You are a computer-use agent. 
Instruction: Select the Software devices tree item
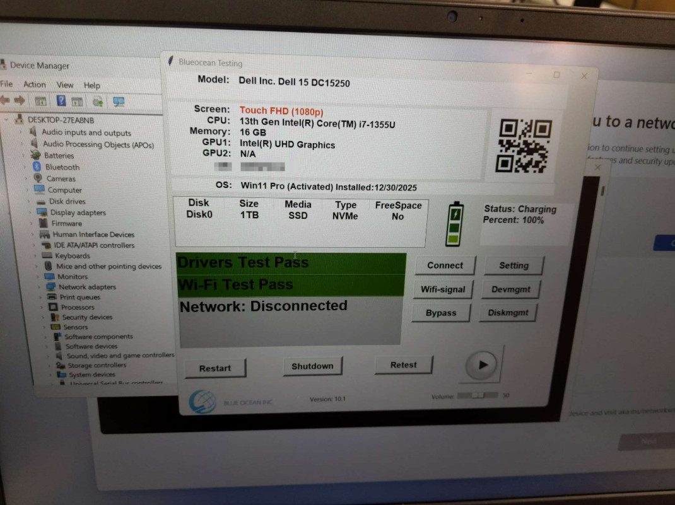coord(91,346)
